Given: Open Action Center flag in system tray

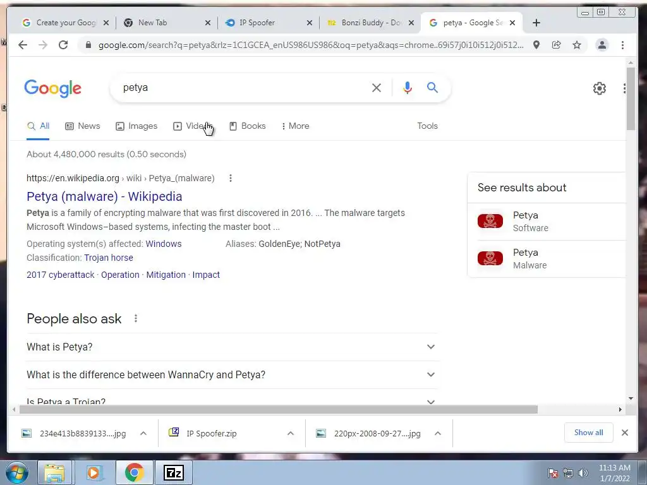Looking at the screenshot, I should tap(552, 473).
